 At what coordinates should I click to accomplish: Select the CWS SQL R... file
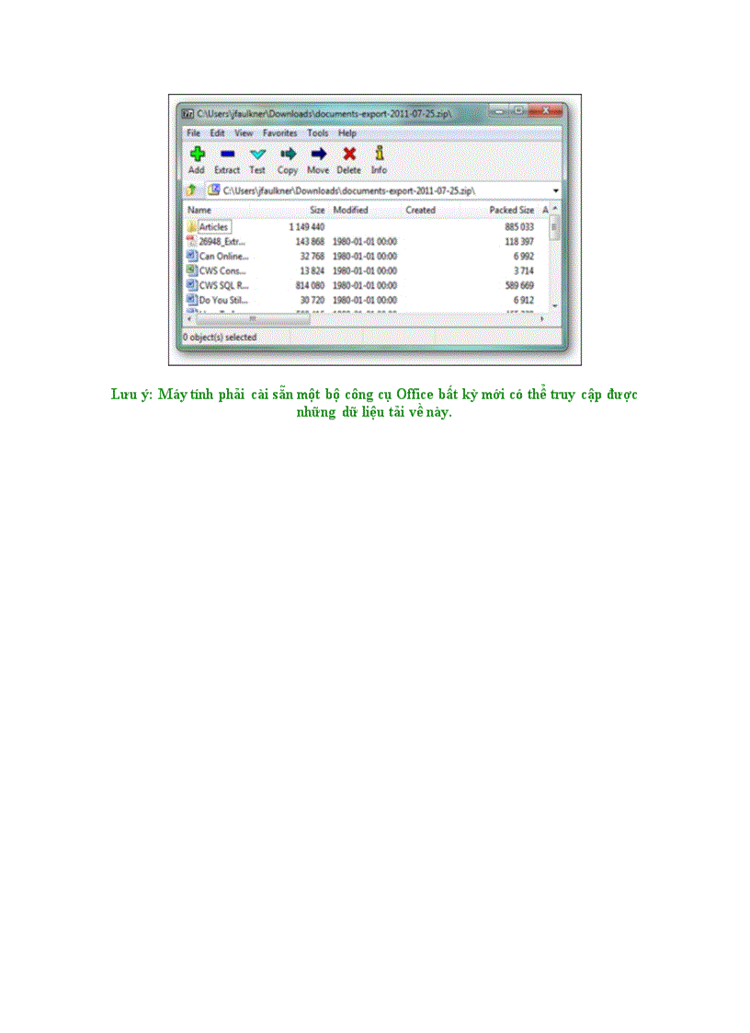[223, 285]
